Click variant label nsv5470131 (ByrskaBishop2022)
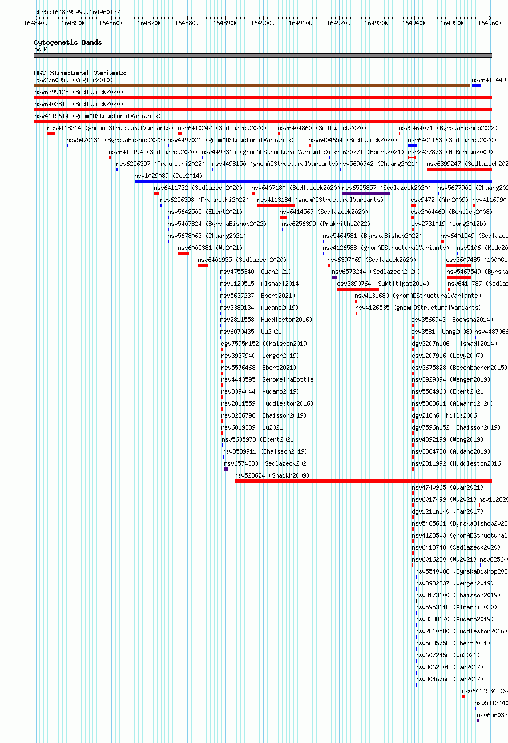508x743 pixels. pyautogui.click(x=116, y=140)
